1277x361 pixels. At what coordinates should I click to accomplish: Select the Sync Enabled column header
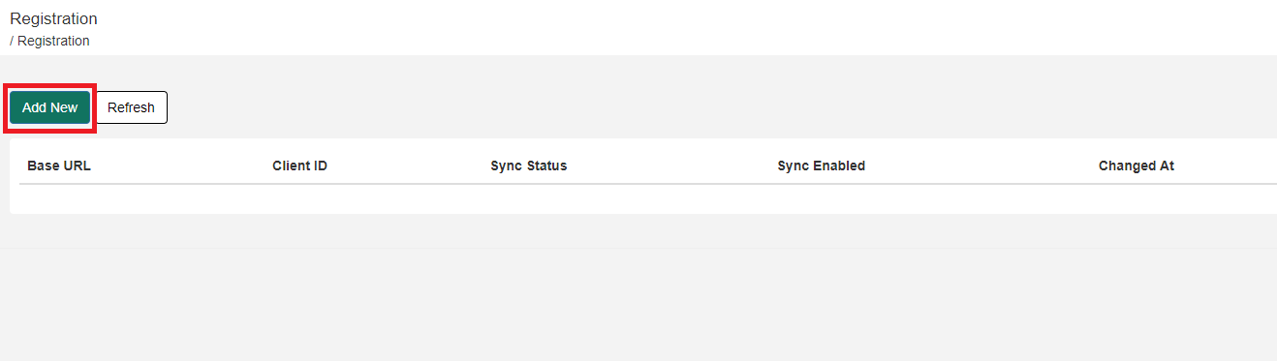(x=821, y=165)
